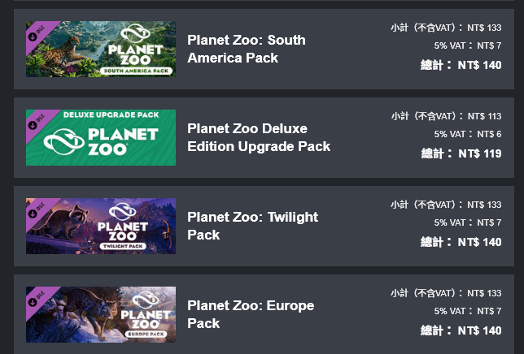The width and height of the screenshot is (524, 354).
Task: Click DLC badge on South America Pack banner
Action: 37,33
